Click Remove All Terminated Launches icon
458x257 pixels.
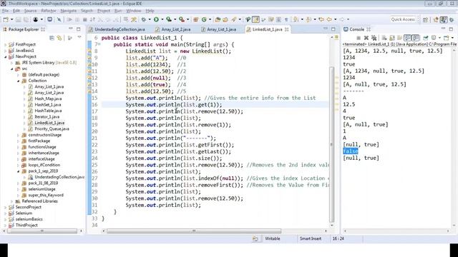(x=374, y=38)
